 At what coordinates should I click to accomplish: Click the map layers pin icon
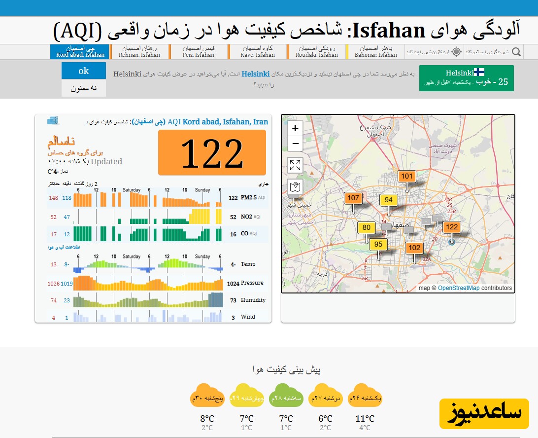pyautogui.click(x=295, y=187)
